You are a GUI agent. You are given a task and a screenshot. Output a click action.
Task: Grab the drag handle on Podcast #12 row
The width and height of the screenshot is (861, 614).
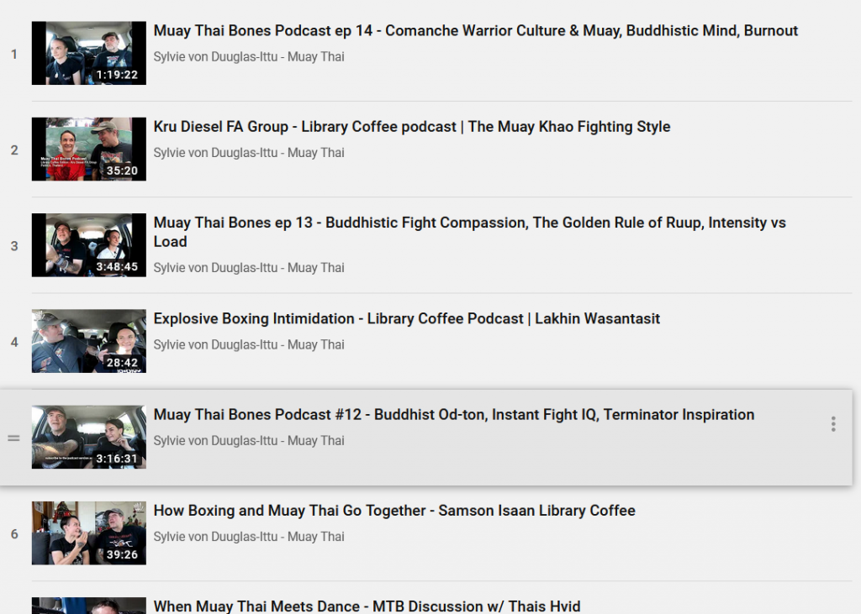(x=13, y=438)
